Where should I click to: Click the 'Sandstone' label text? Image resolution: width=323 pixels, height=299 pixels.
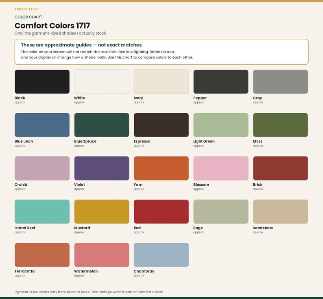coord(263,228)
